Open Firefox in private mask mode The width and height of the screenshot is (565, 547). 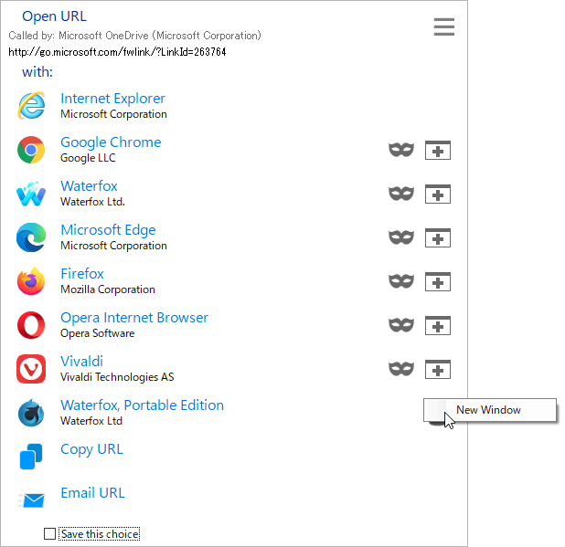[401, 281]
